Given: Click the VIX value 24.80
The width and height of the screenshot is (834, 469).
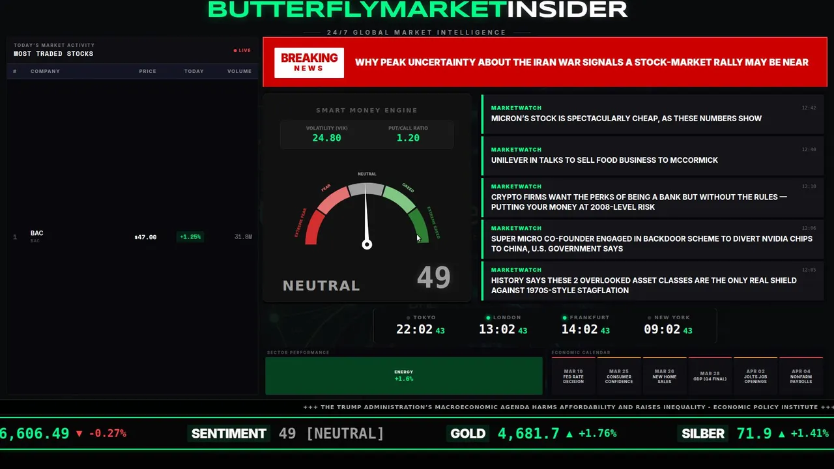Looking at the screenshot, I should (x=326, y=138).
